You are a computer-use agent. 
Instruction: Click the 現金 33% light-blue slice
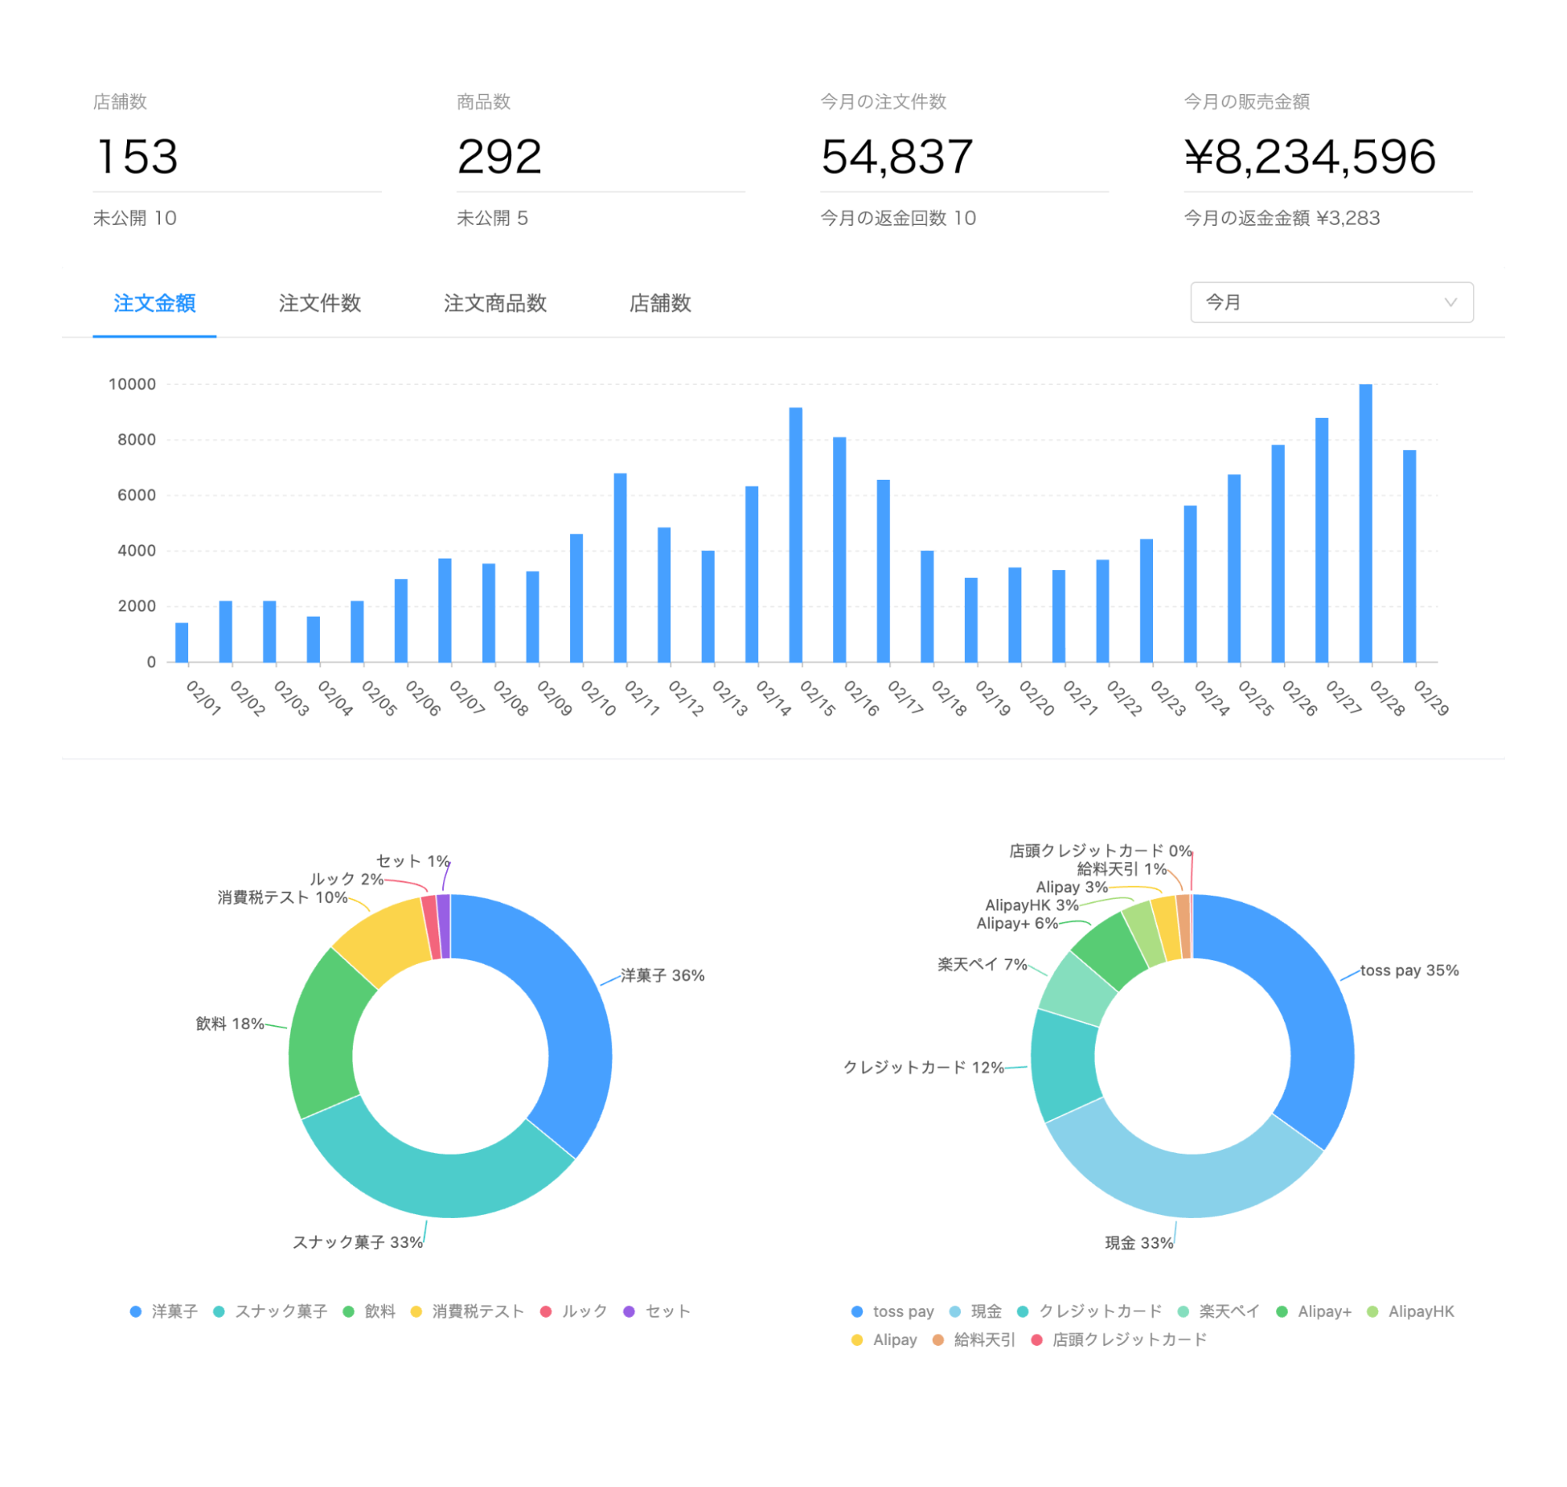pyautogui.click(x=1180, y=1184)
